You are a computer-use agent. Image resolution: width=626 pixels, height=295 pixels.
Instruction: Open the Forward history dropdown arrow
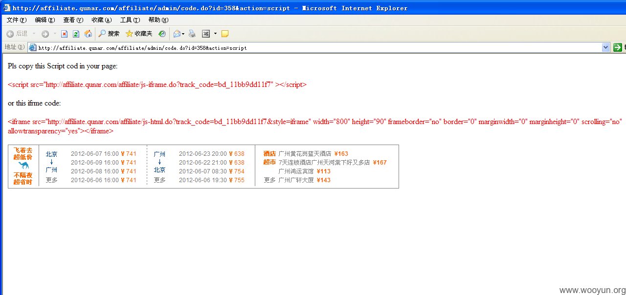[x=55, y=34]
